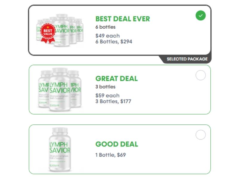Click the Selected Package label tab
Screen dimensions: 239x179
[x=187, y=59]
